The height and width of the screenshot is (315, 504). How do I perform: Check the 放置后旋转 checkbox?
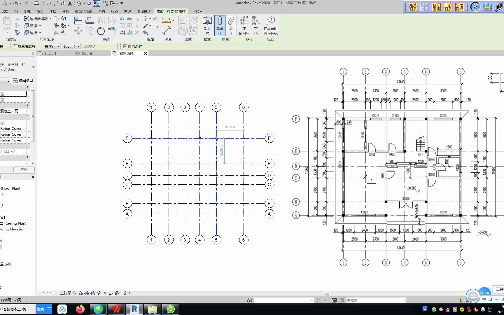click(15, 46)
